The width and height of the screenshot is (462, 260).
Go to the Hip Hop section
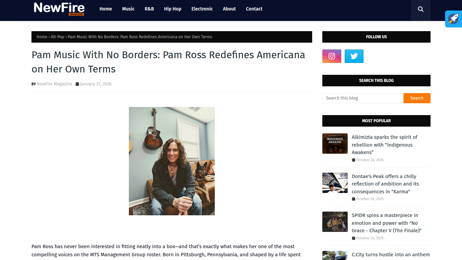tap(172, 9)
